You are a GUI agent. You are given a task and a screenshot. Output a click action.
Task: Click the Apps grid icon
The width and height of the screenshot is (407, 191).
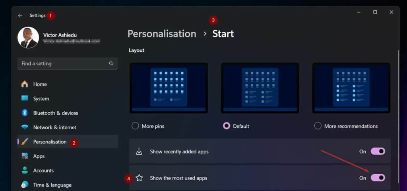(25, 156)
